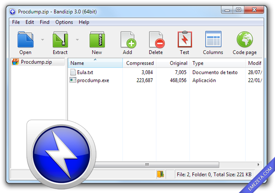Click compressed size 3,084 cell
The width and height of the screenshot is (275, 193).
147,72
